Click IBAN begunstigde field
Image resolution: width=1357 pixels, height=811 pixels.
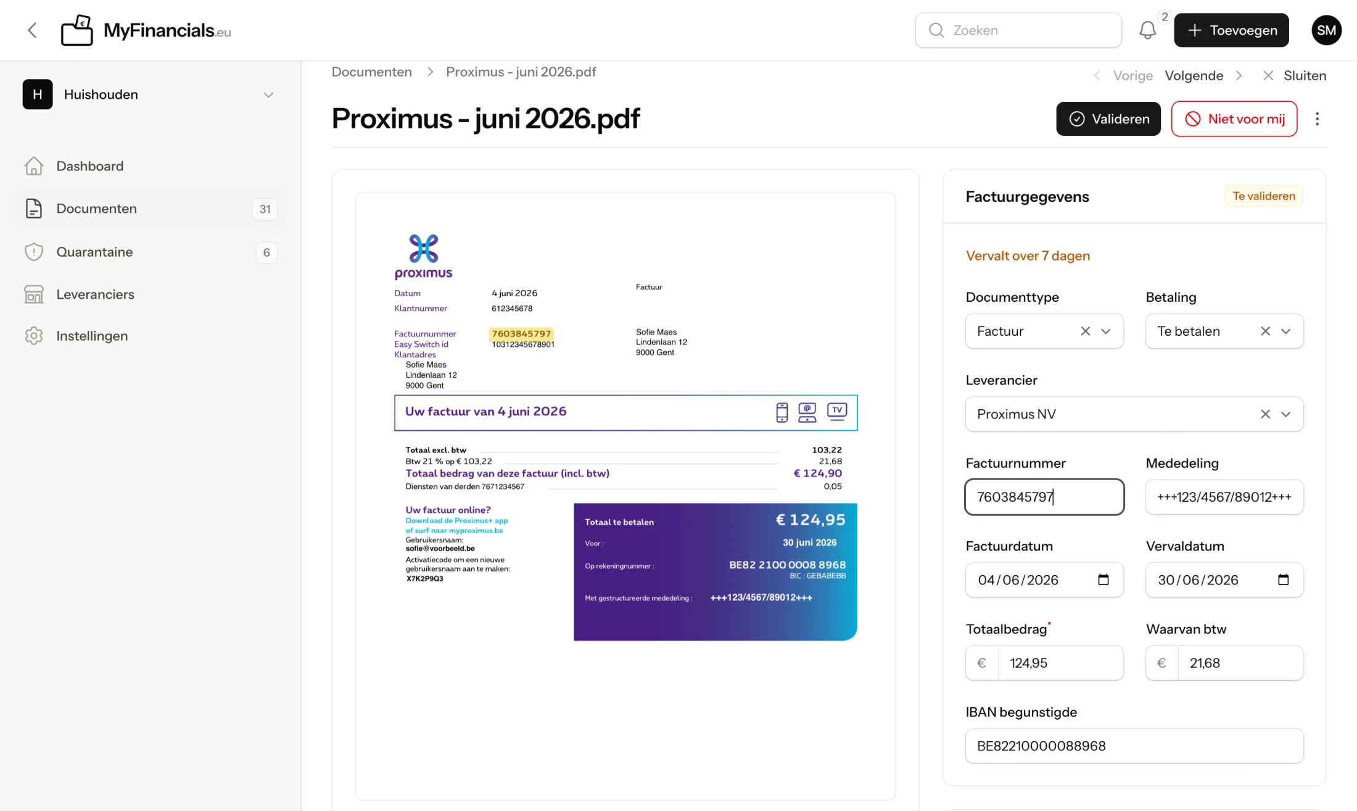(x=1134, y=746)
